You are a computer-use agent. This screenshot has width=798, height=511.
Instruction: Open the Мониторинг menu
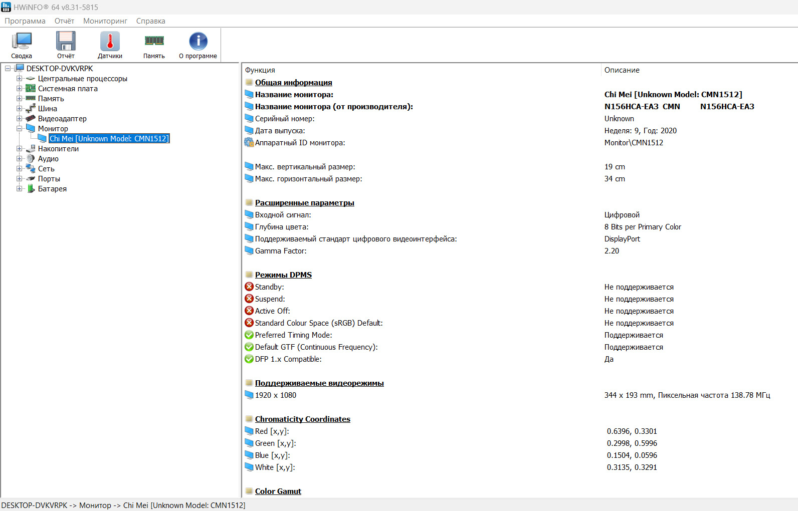[x=105, y=21]
